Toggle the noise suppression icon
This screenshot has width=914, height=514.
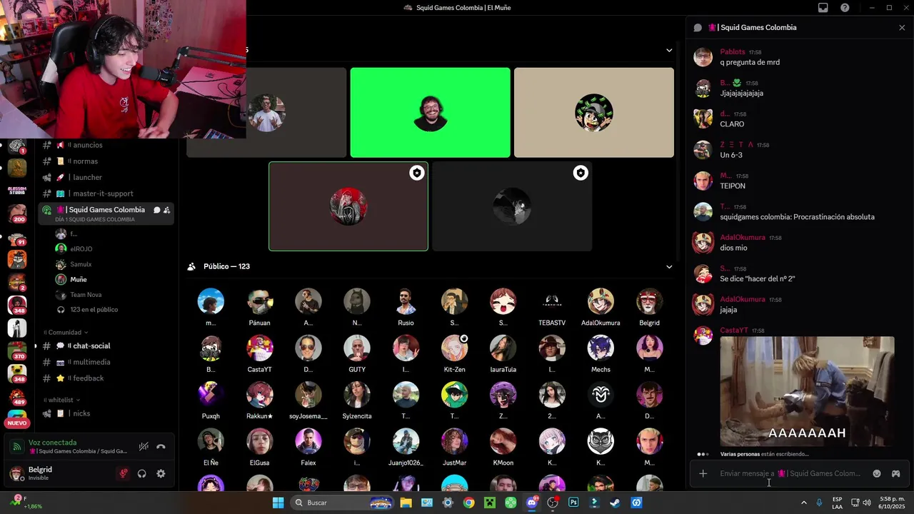(x=144, y=446)
